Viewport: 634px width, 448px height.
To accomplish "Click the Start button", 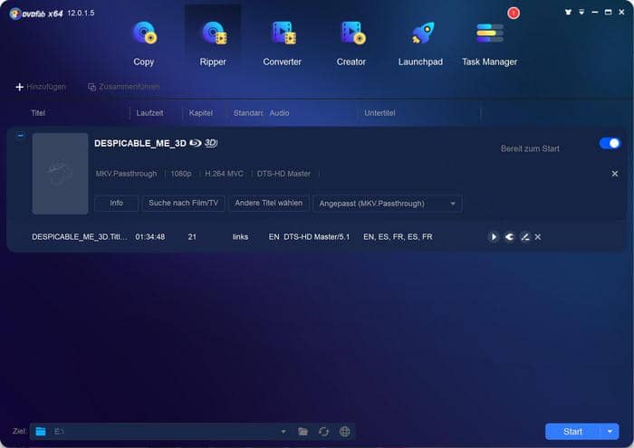I will [x=572, y=432].
